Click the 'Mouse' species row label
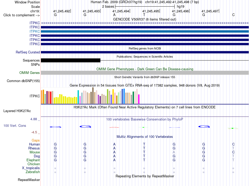This screenshot has width=249, height=186. click(35, 152)
